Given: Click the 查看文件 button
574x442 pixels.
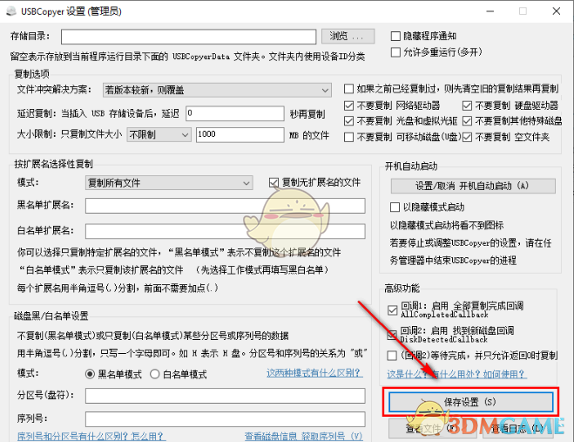Looking at the screenshot, I should (x=432, y=428).
